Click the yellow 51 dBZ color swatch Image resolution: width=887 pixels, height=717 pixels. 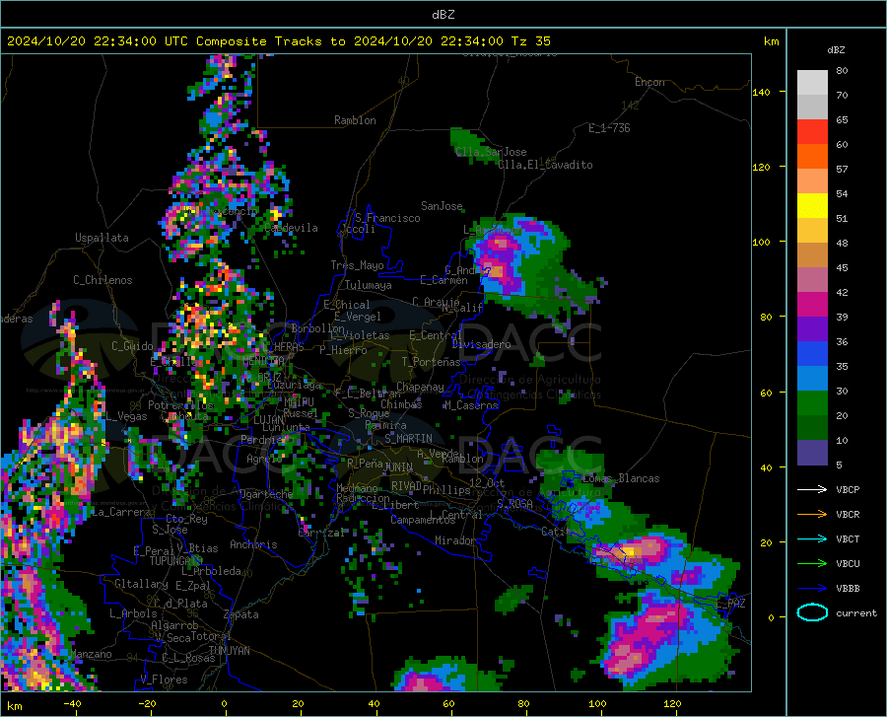point(812,206)
